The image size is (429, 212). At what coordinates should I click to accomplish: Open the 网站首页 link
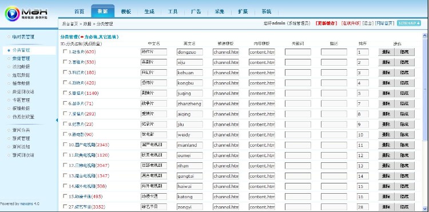point(385,23)
